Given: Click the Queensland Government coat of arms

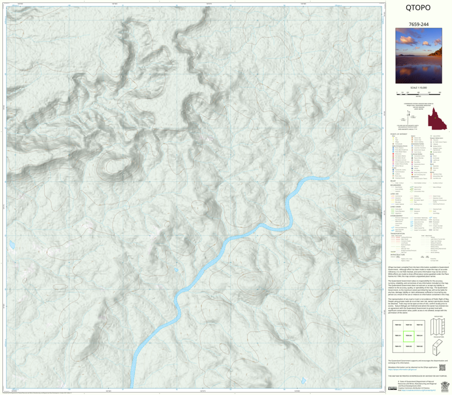Looking at the screenshot, I should 445,386.
